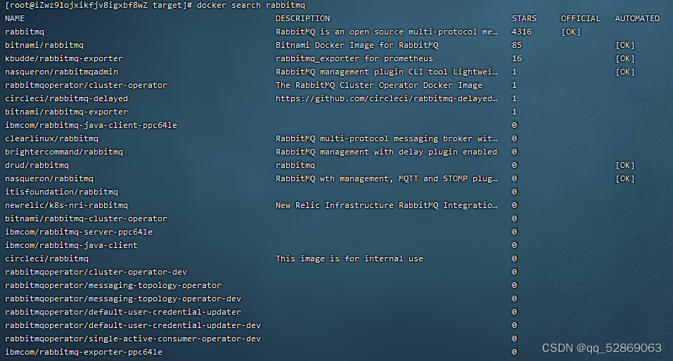Click the automated [OK] for bitnami/rabbitmq
The image size is (673, 361).
[625, 45]
